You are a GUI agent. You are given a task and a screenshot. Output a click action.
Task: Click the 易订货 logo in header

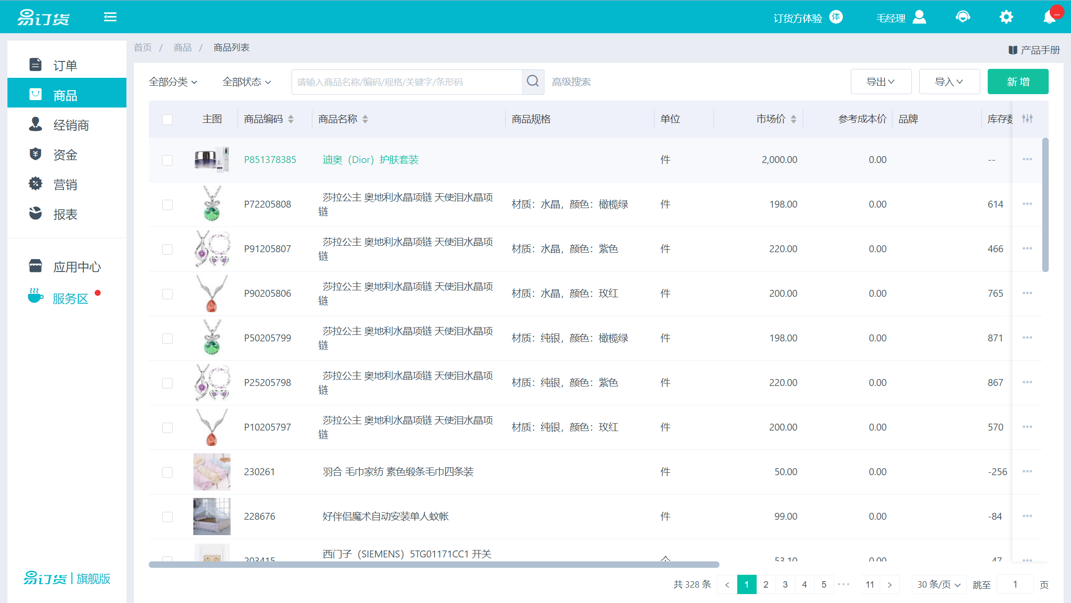click(x=44, y=17)
